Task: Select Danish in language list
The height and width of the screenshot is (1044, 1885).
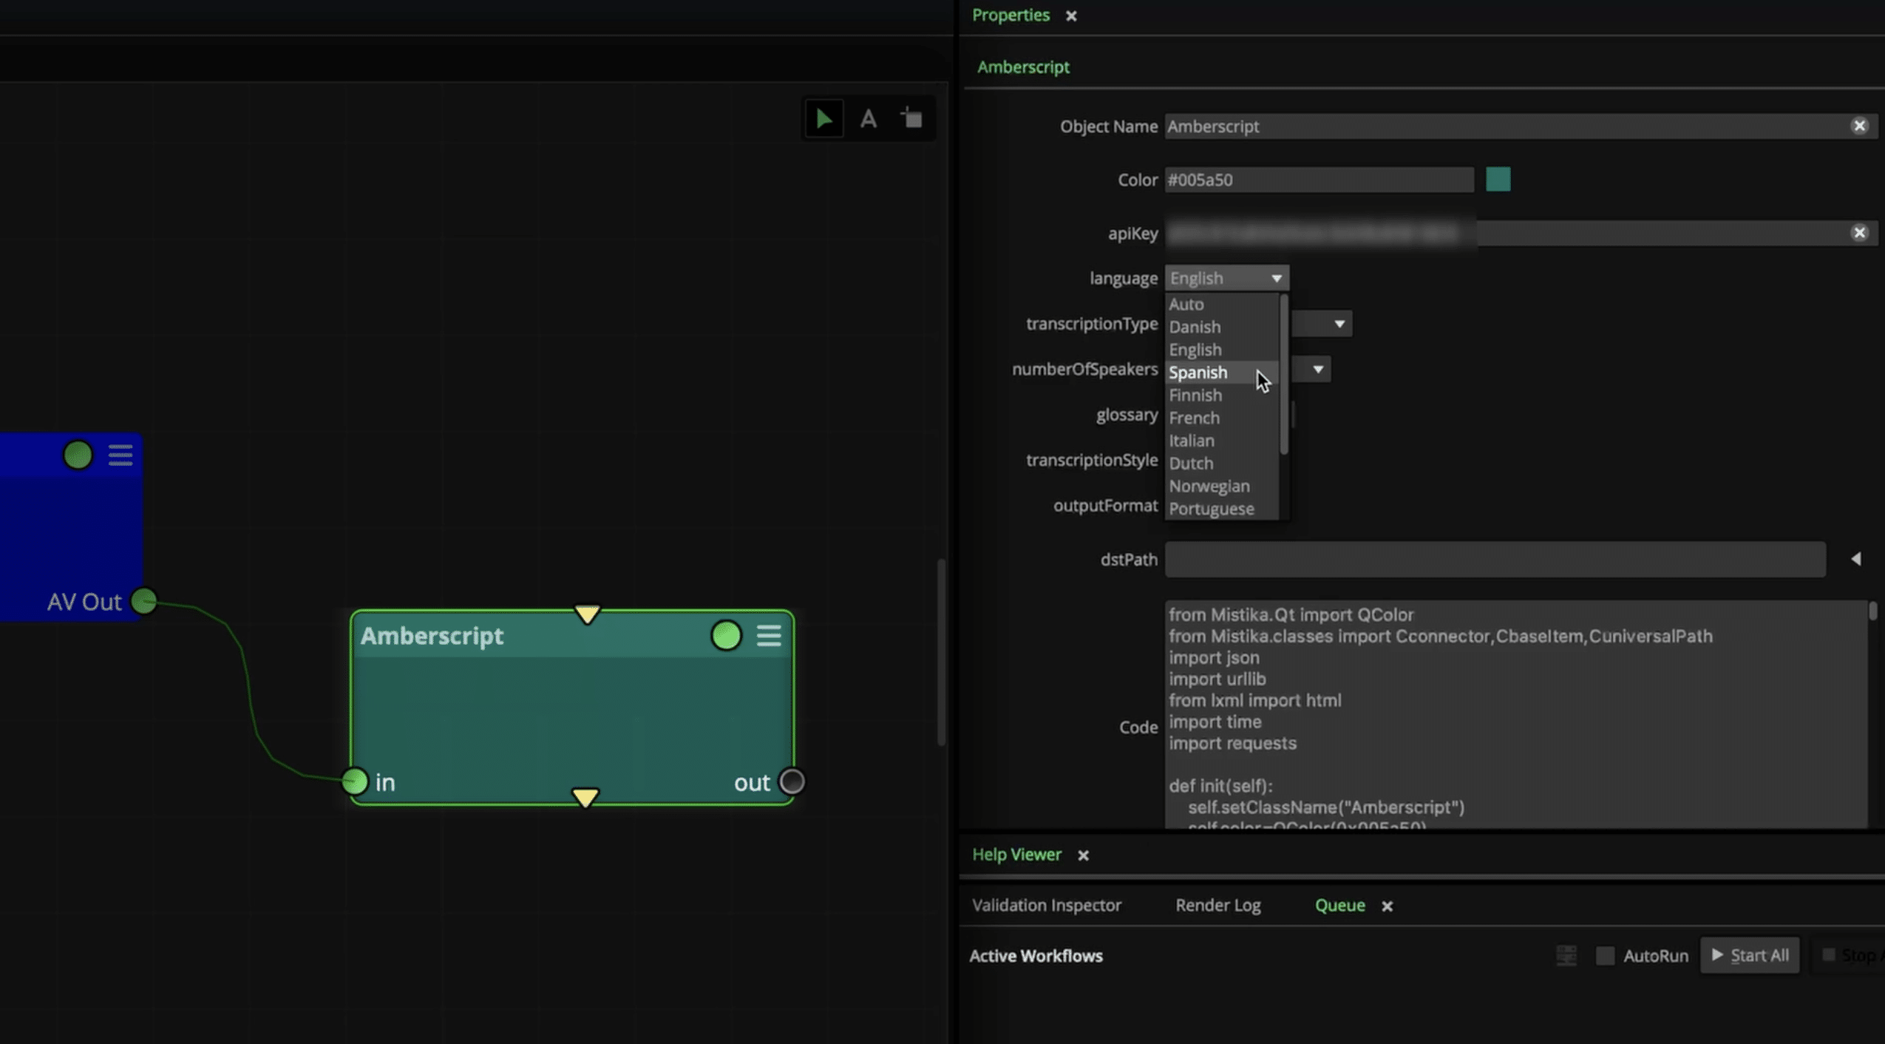Action: (1223, 327)
